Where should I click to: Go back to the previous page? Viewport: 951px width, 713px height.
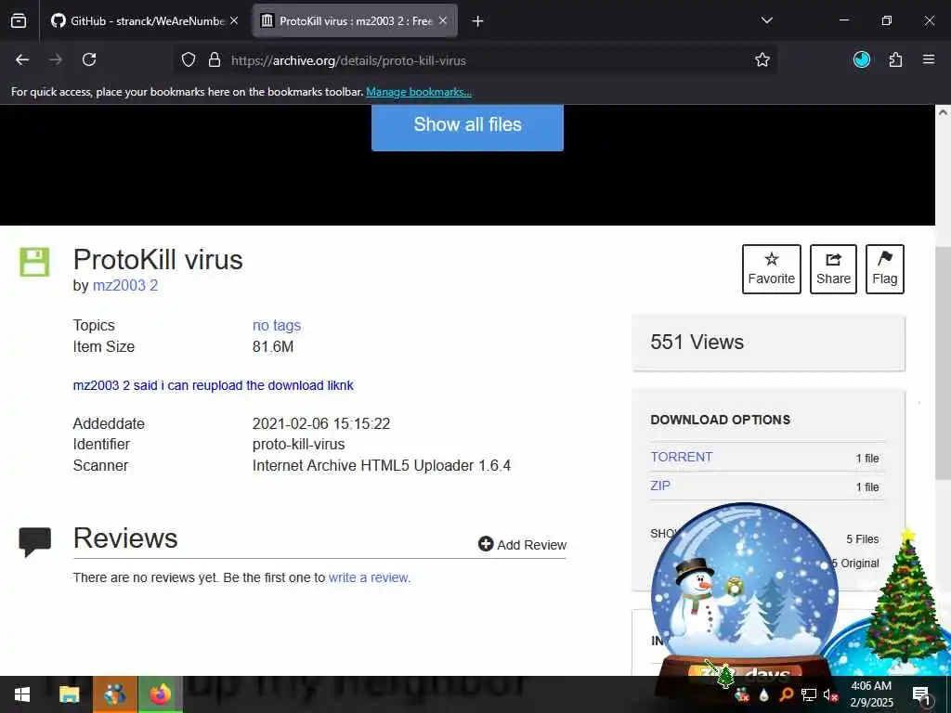(22, 59)
